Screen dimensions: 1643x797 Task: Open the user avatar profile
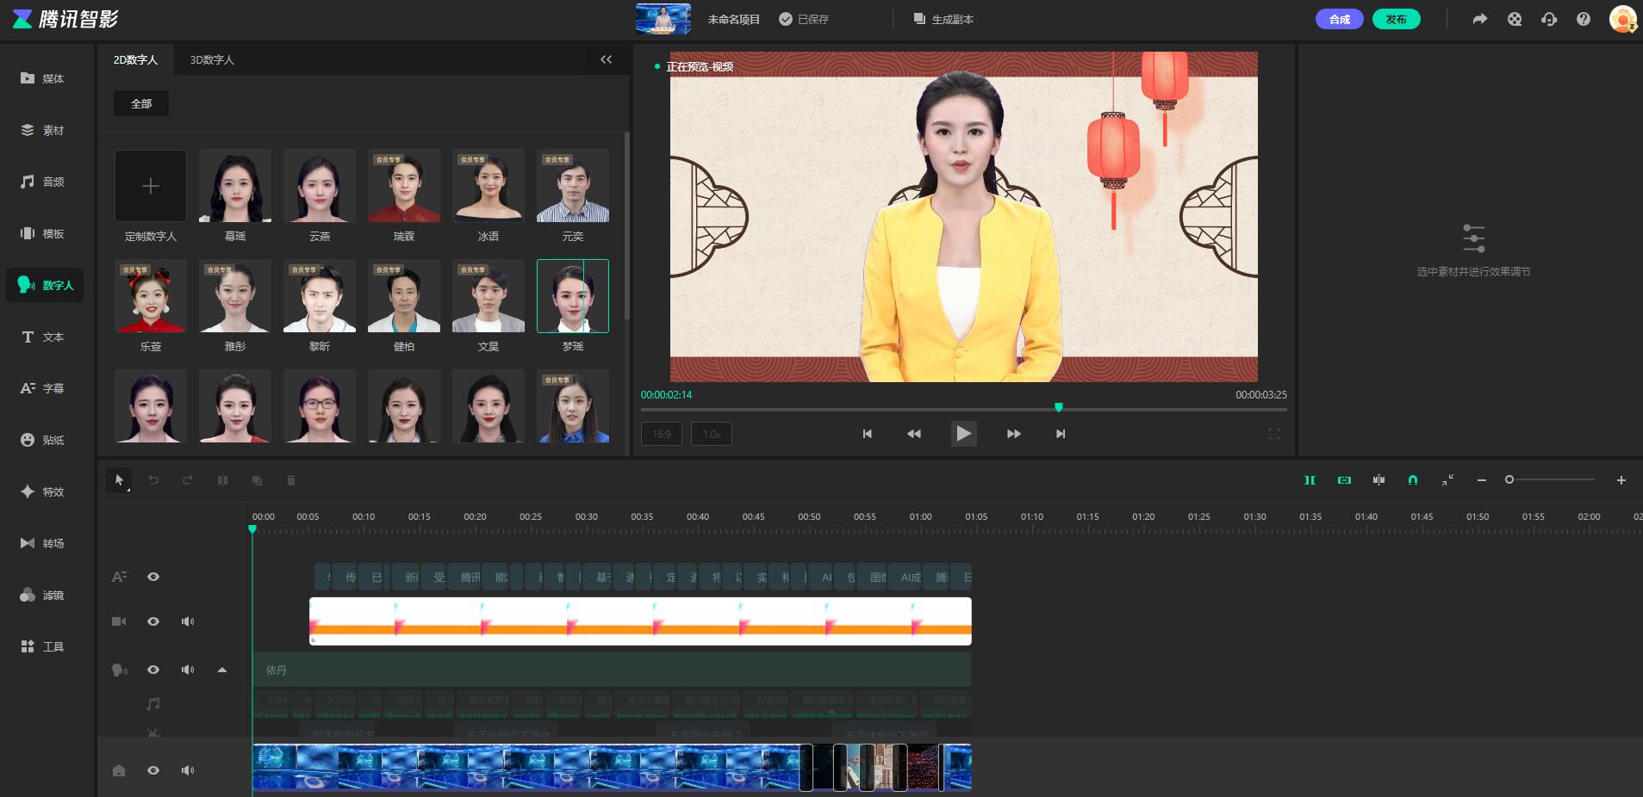tap(1623, 19)
